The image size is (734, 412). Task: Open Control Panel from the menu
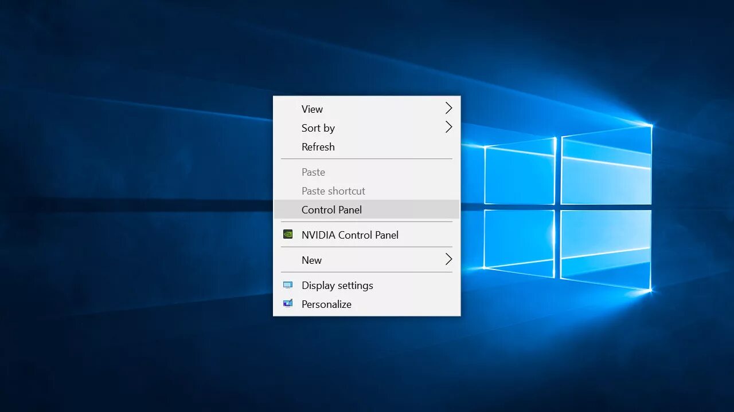[366, 209]
